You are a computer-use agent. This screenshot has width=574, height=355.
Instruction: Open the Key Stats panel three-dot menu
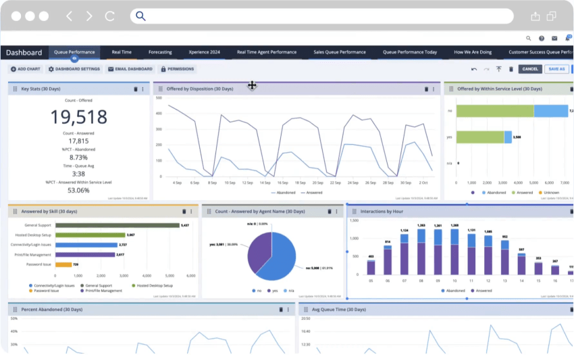tap(142, 89)
